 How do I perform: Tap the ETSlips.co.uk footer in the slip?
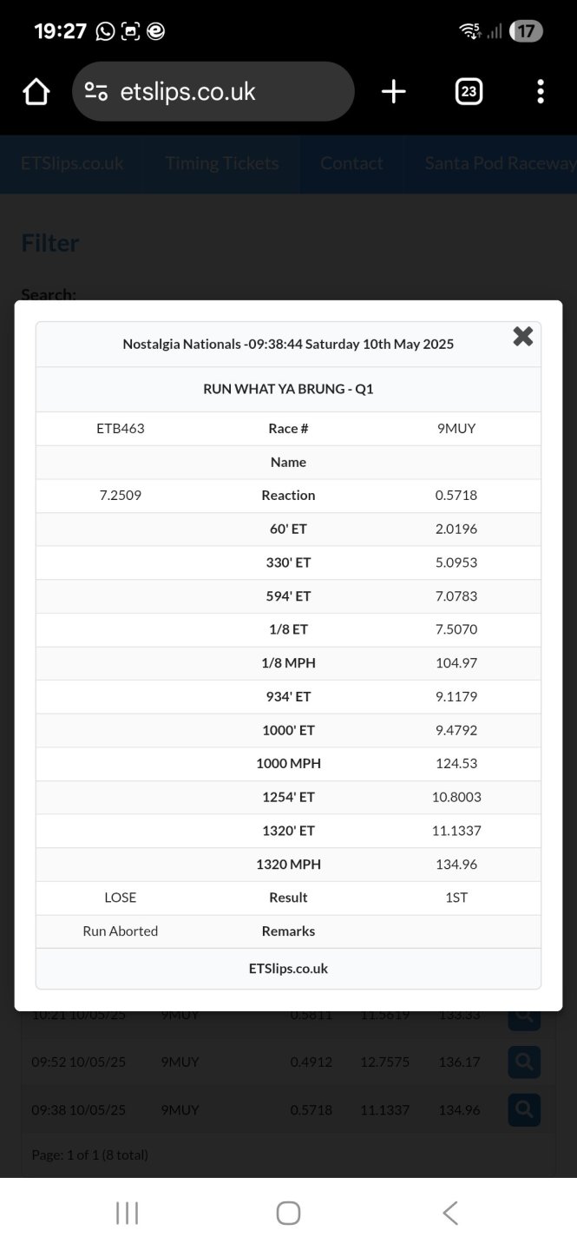(288, 968)
